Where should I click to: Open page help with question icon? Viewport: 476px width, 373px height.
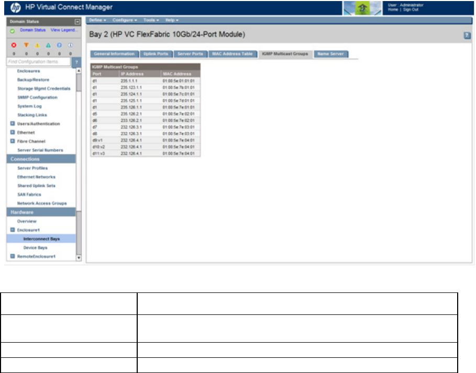(467, 36)
